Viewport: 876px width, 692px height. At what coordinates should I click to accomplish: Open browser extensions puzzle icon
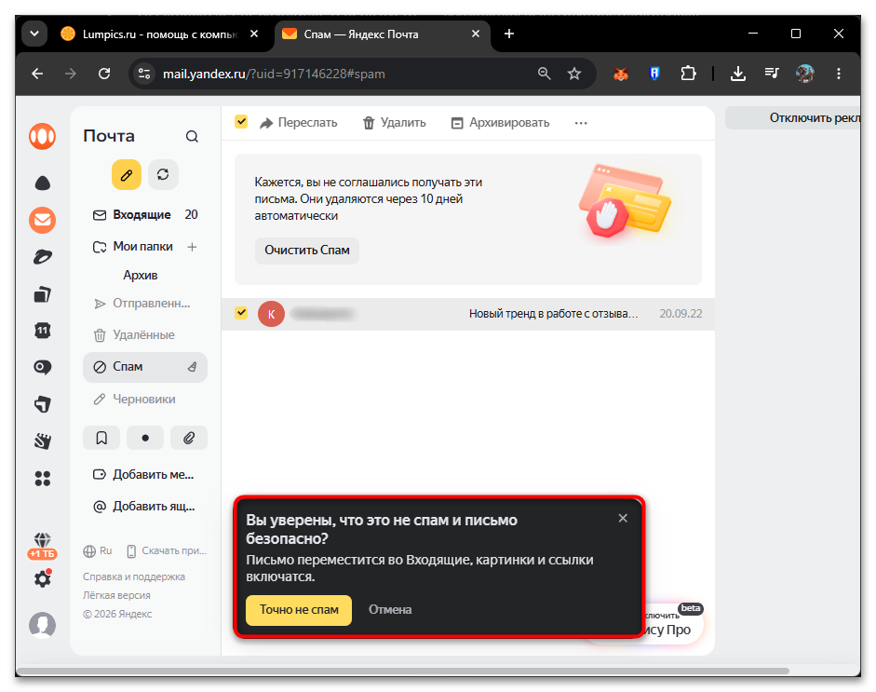(x=688, y=74)
